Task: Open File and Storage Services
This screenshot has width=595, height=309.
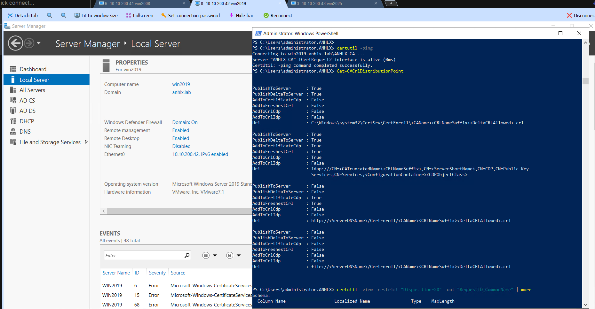Action: 50,142
